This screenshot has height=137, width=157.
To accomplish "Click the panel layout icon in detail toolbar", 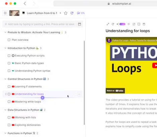I will (139, 24).
